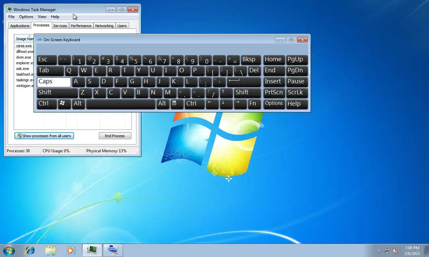Tap the Del key on keyboard
This screenshot has height=257, width=429.
(x=254, y=71)
